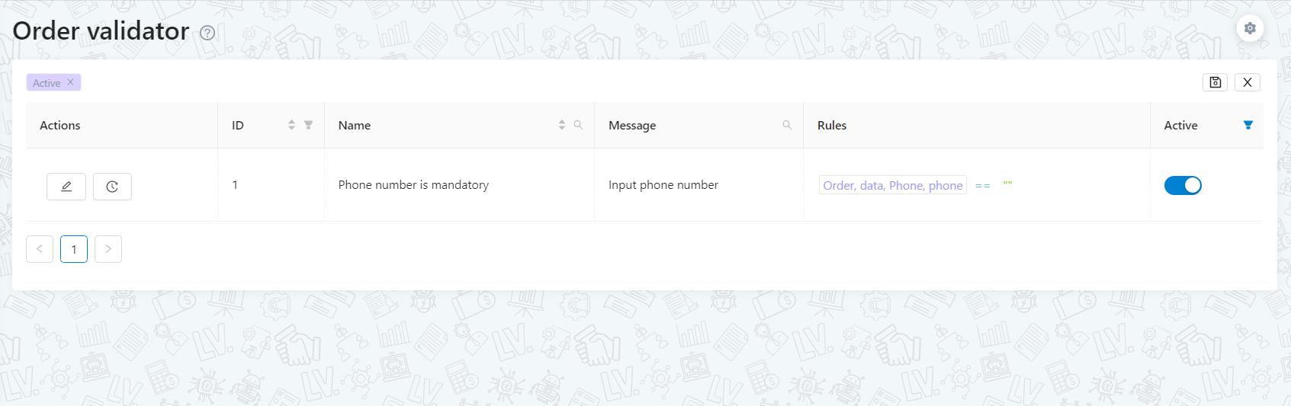View history of rule 1
The height and width of the screenshot is (406, 1291).
tap(112, 187)
